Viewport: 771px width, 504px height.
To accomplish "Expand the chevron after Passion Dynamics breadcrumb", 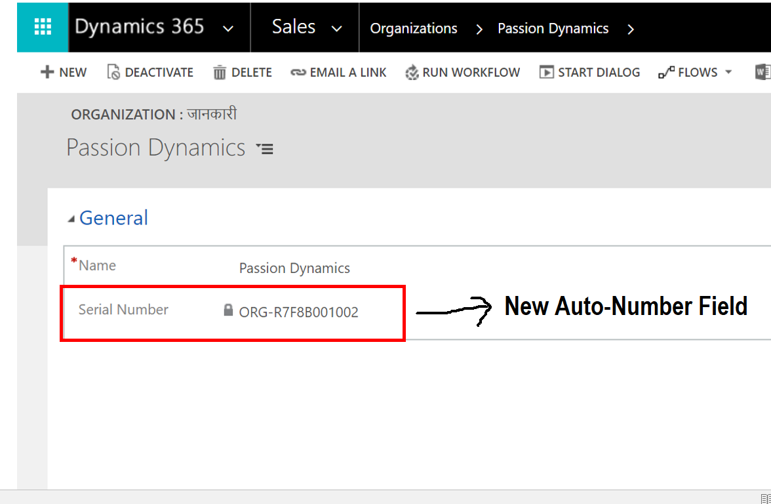I will (x=631, y=28).
